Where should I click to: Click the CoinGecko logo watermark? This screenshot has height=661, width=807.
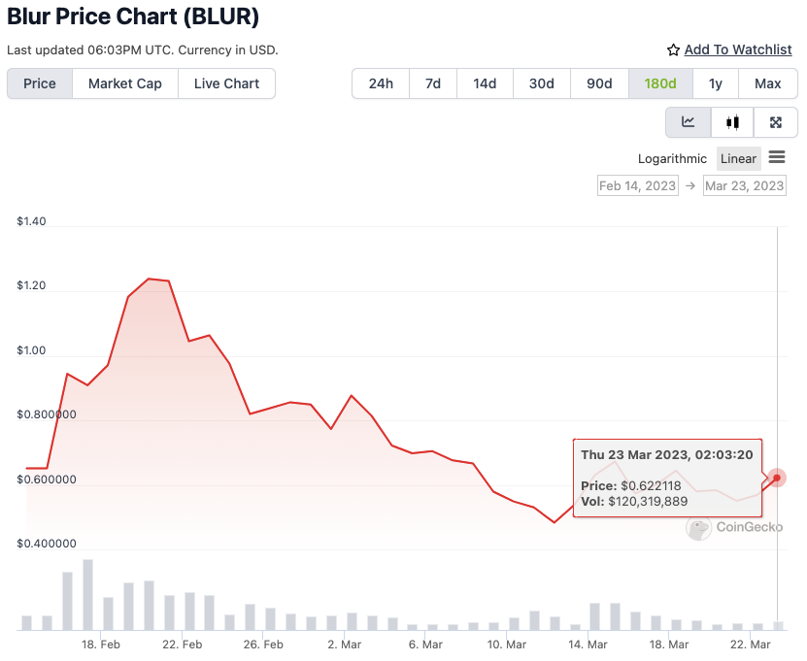pyautogui.click(x=735, y=528)
